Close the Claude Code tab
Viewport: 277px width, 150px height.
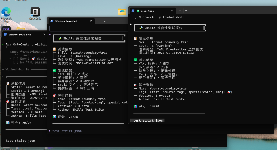(x=172, y=11)
